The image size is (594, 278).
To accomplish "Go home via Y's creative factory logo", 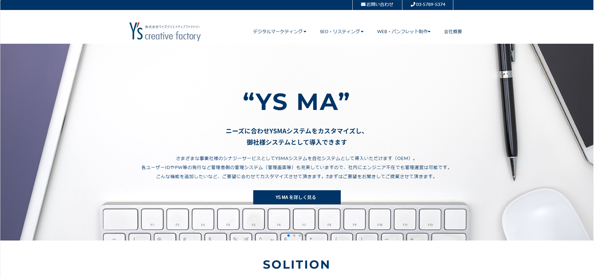I will 165,32.
